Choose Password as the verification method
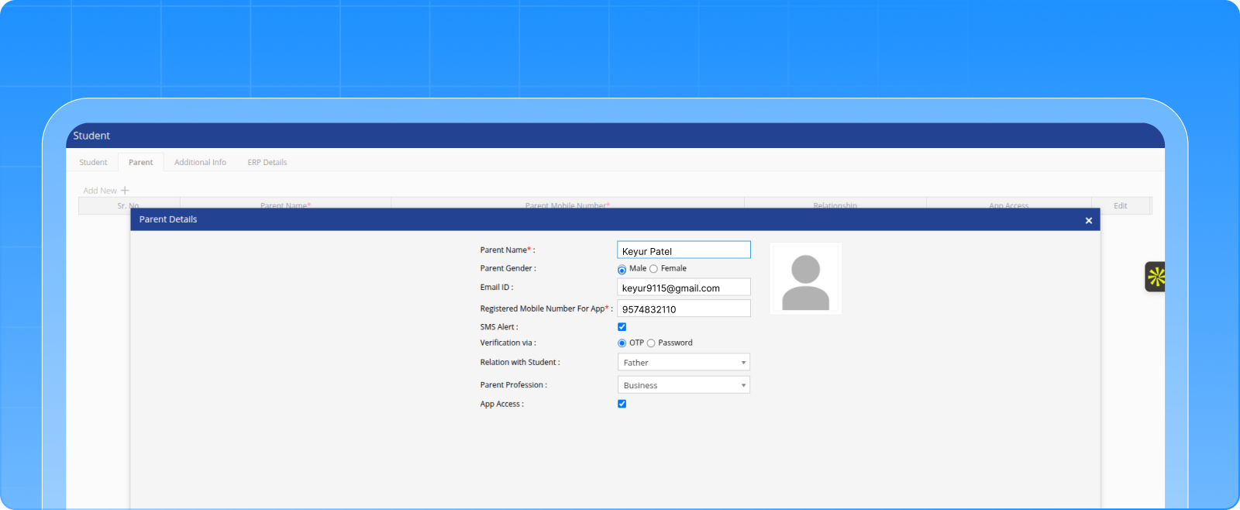This screenshot has height=510, width=1240. click(651, 343)
